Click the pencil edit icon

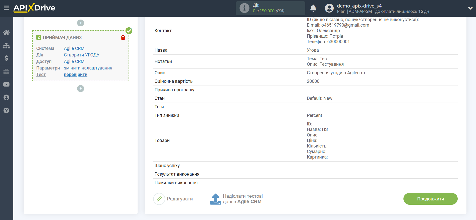pos(159,199)
